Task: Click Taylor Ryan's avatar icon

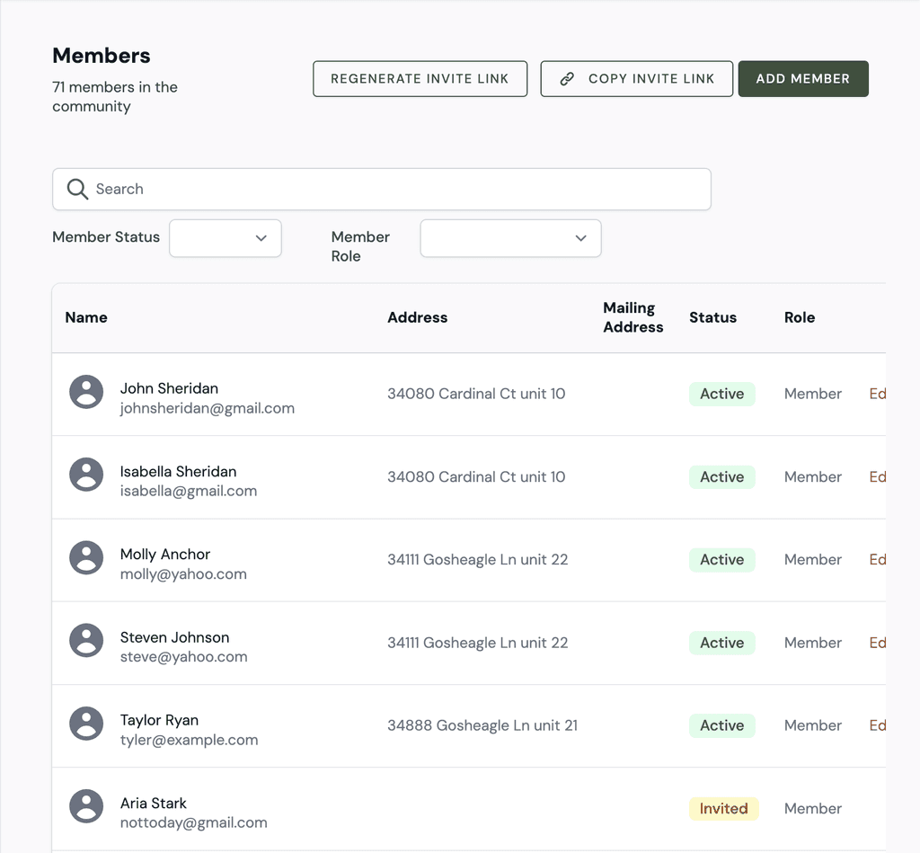Action: [86, 724]
